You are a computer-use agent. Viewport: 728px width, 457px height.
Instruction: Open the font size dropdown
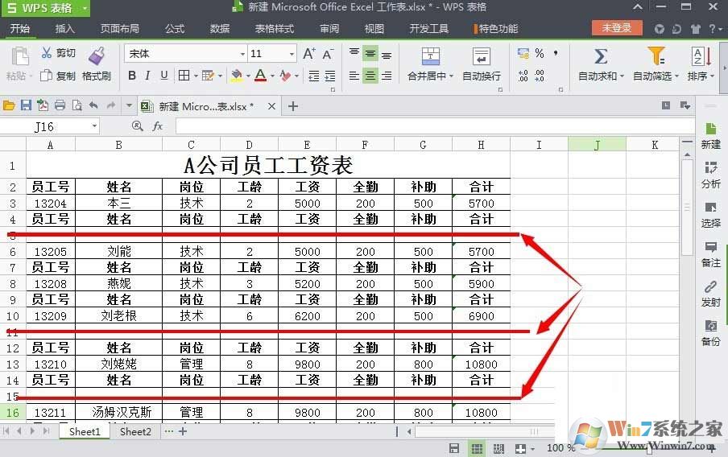point(292,54)
